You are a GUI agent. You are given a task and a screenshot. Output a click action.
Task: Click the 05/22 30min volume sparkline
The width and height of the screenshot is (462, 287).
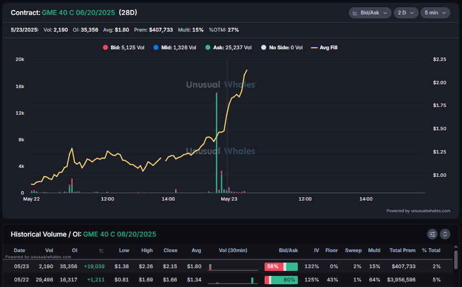click(233, 280)
